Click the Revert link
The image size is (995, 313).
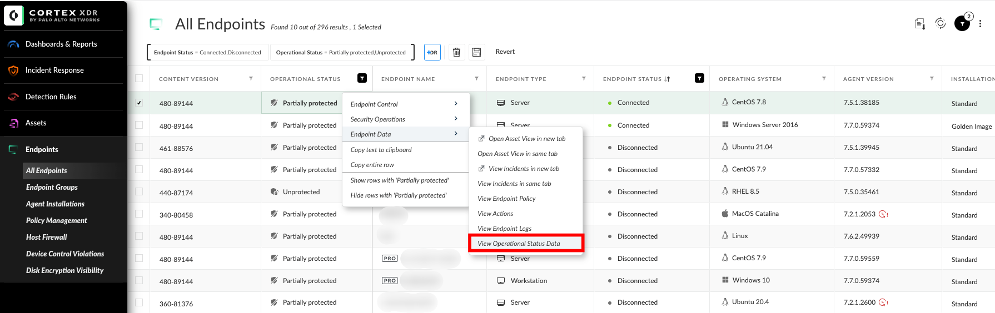(505, 52)
